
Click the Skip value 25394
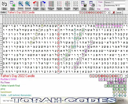[x=106, y=9]
